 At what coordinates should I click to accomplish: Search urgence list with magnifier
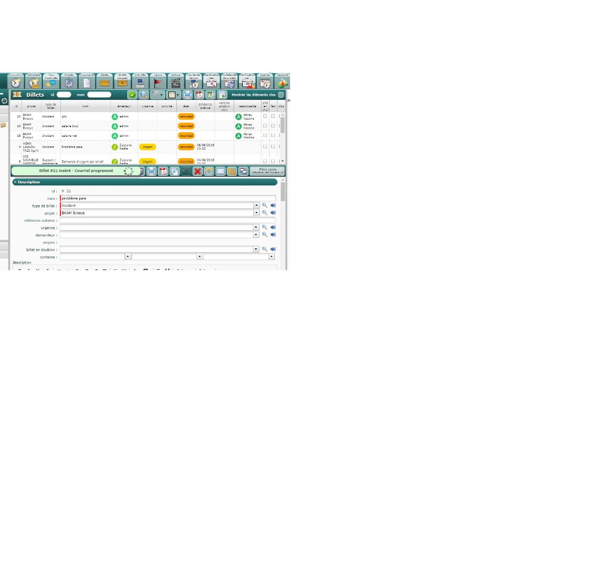click(265, 227)
